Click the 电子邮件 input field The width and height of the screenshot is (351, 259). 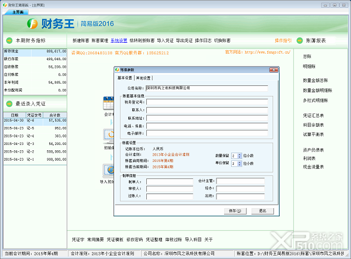[x=207, y=133]
